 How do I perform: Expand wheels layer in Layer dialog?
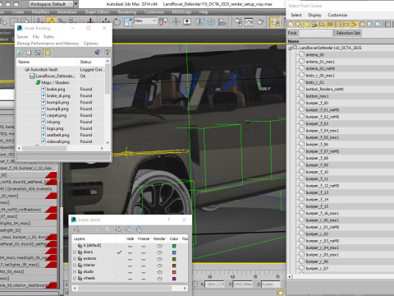(75, 279)
